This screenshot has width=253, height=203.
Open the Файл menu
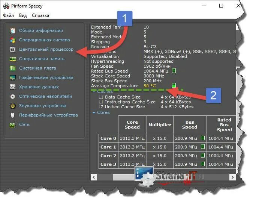click(x=8, y=15)
